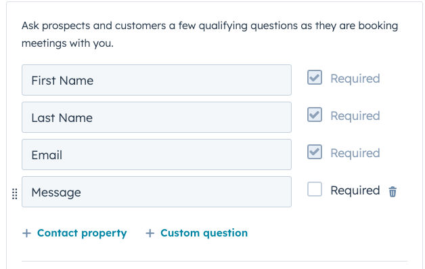
Task: Grab the drag handle beside Message field
Action: [15, 194]
